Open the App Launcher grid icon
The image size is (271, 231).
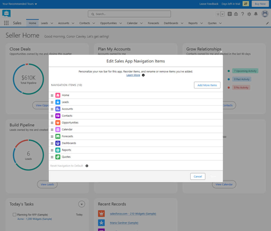tap(6, 23)
